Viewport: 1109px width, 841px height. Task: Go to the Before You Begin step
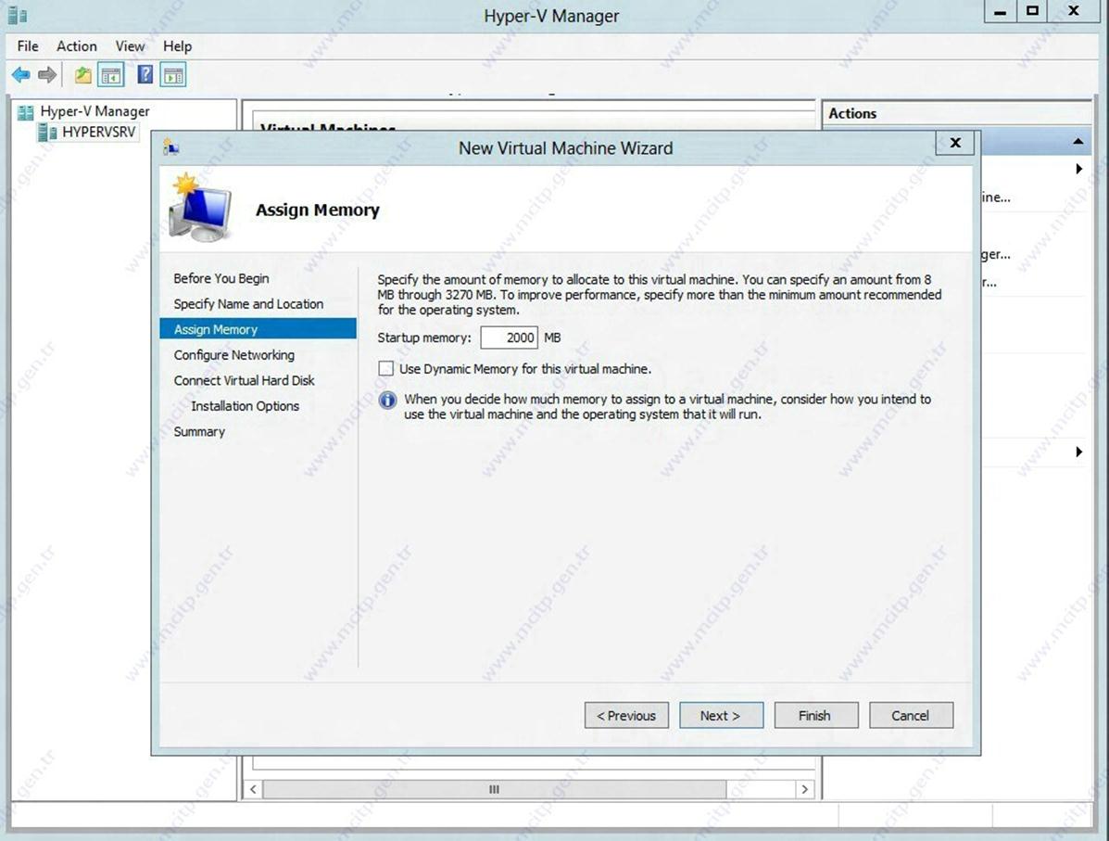221,278
